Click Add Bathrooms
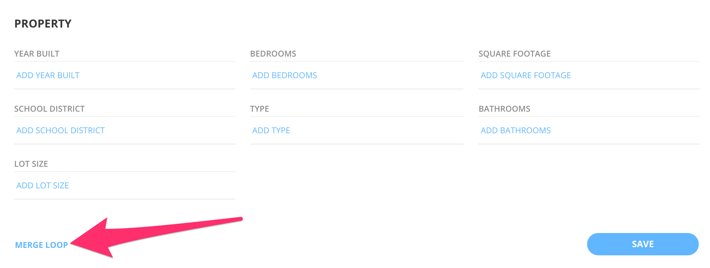The height and width of the screenshot is (268, 710). pyautogui.click(x=516, y=131)
